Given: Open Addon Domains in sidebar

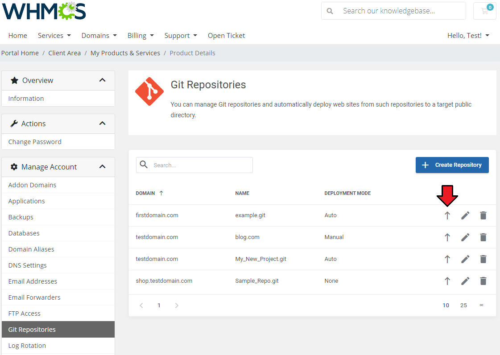Looking at the screenshot, I should pyautogui.click(x=58, y=185).
